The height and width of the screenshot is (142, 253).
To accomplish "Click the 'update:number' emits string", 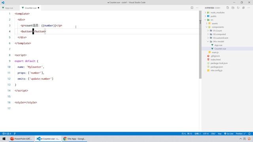I will 41,79.
